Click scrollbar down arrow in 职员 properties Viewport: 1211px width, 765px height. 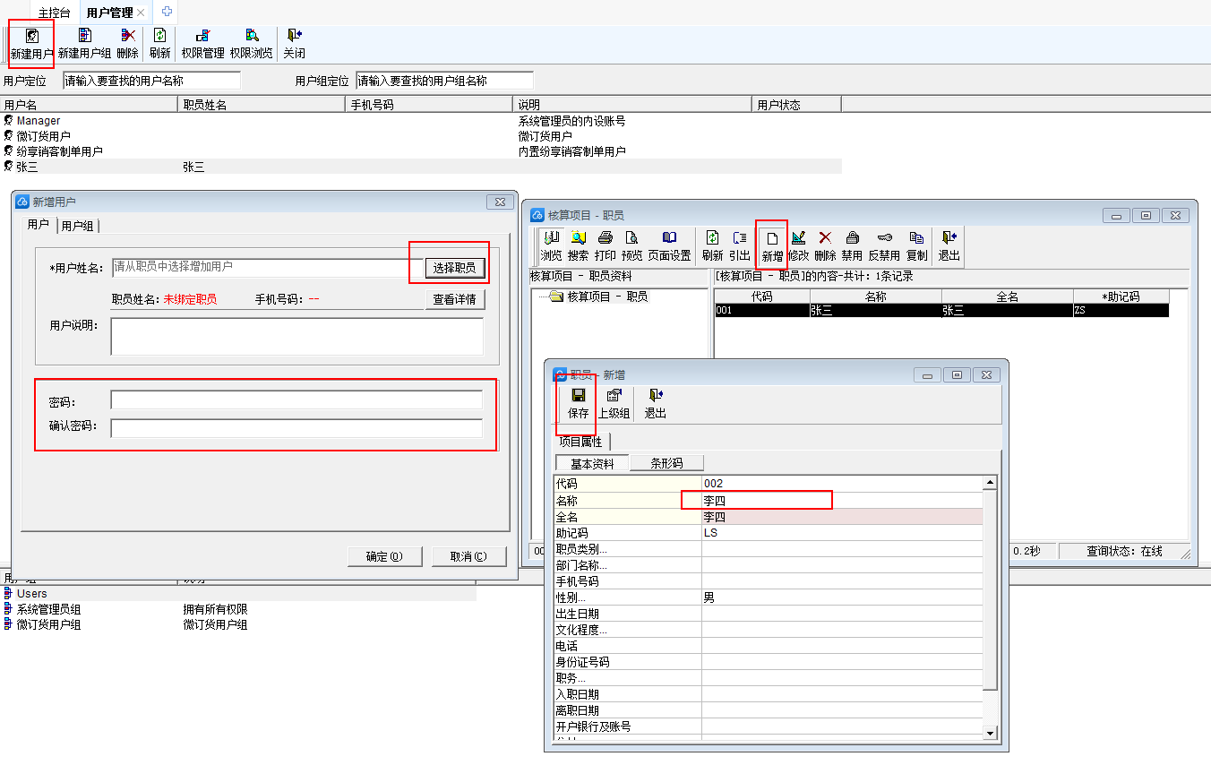click(990, 733)
